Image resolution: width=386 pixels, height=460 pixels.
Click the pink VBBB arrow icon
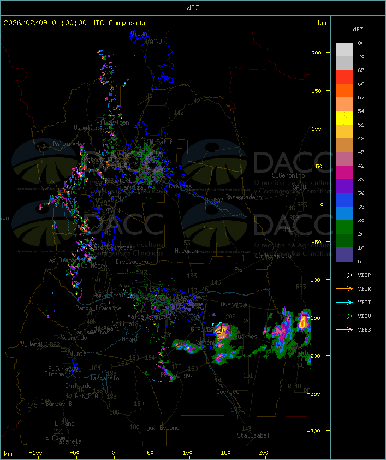point(345,329)
